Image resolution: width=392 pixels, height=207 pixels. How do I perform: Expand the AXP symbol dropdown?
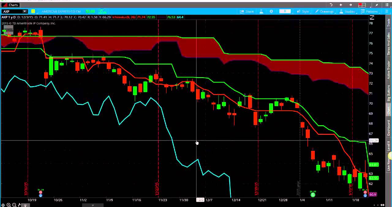pyautogui.click(x=24, y=12)
